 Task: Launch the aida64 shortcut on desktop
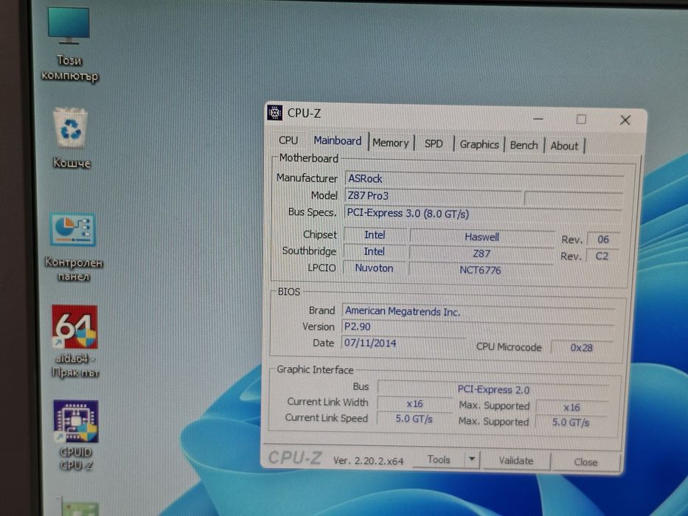tap(75, 341)
